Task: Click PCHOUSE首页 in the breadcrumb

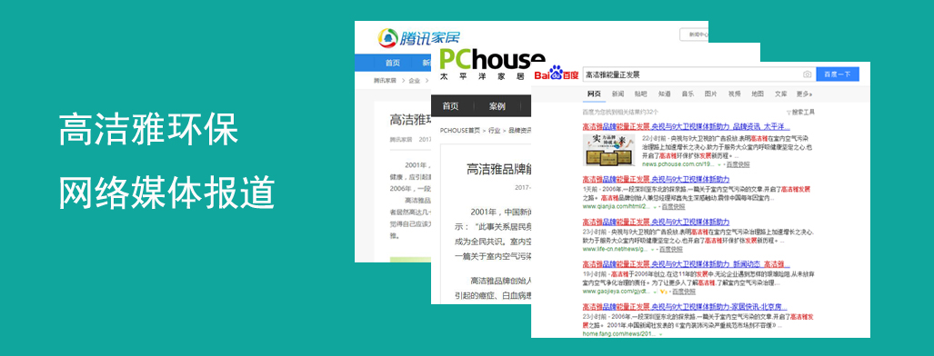Action: point(460,130)
